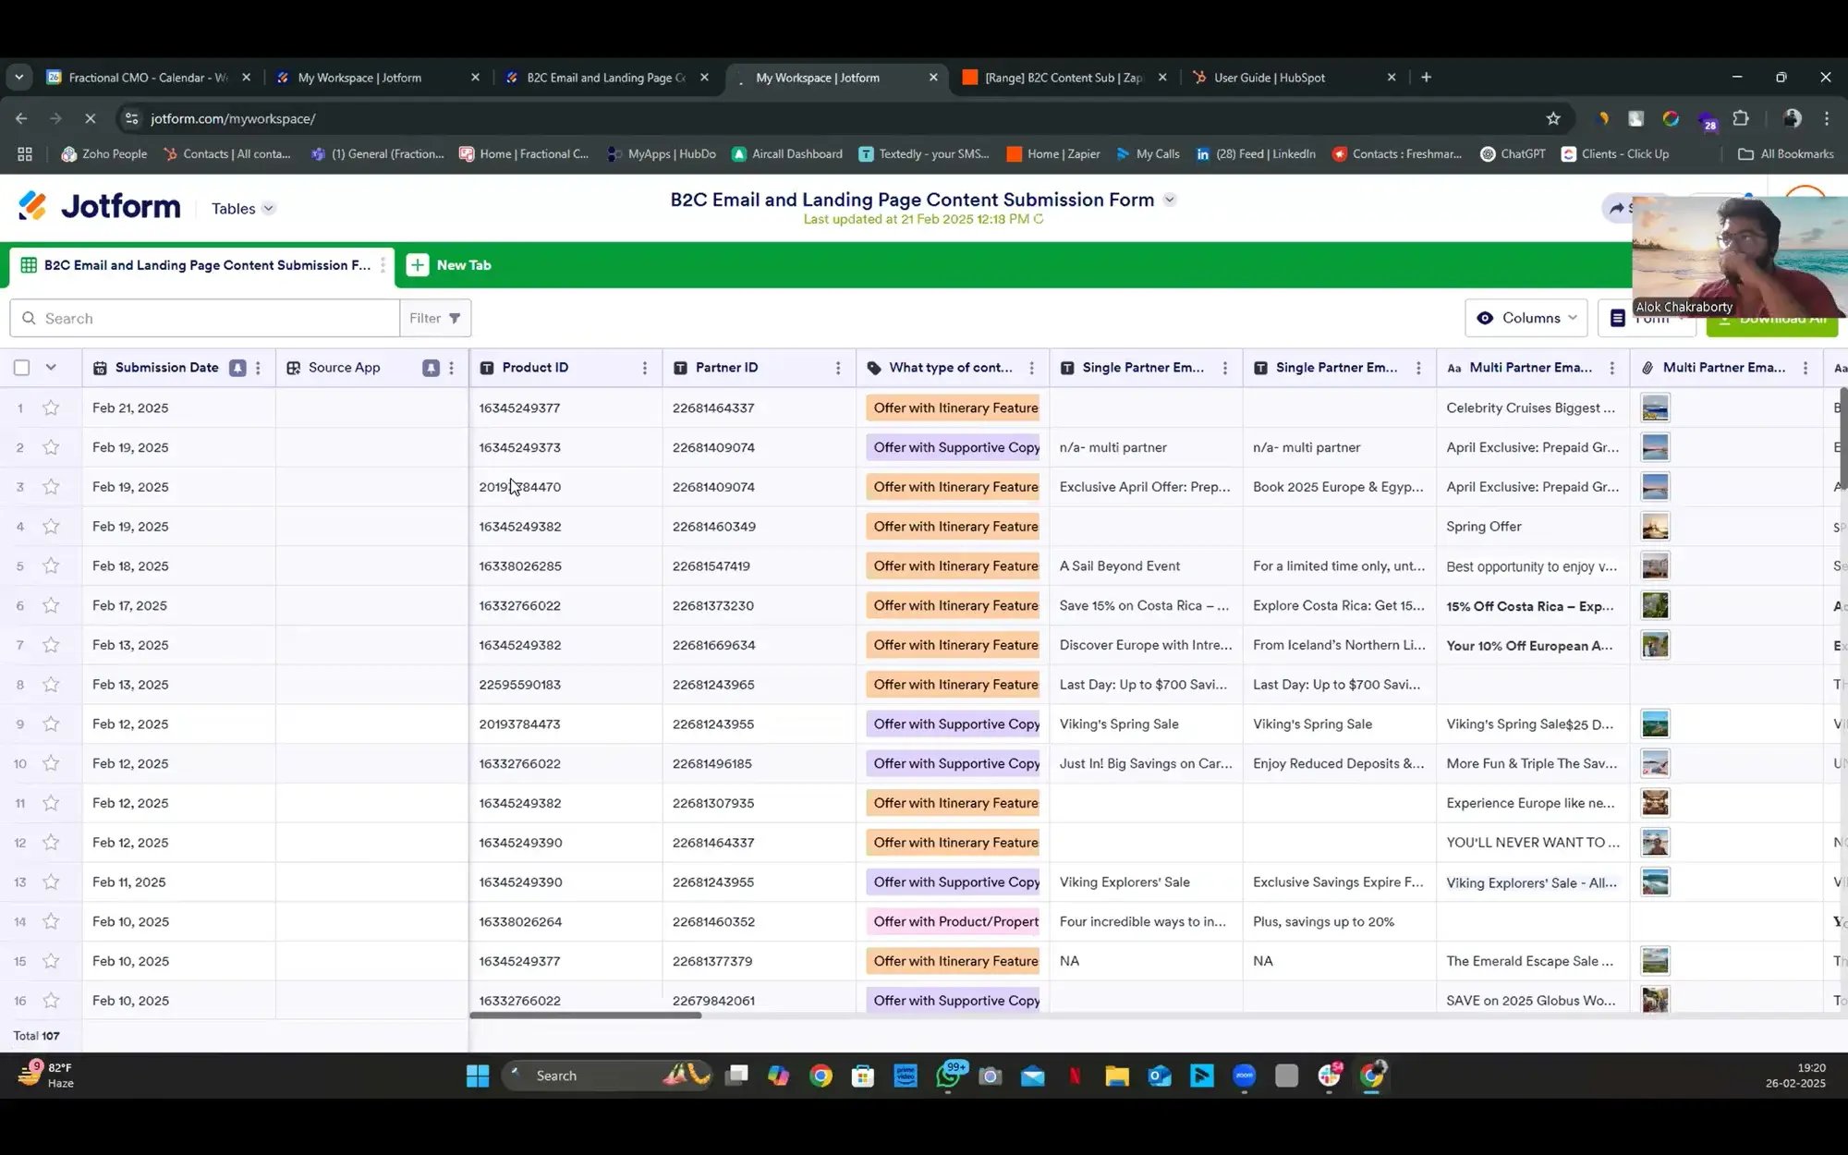Check the select-all rows checkbox
Image resolution: width=1848 pixels, height=1155 pixels.
[x=22, y=368]
